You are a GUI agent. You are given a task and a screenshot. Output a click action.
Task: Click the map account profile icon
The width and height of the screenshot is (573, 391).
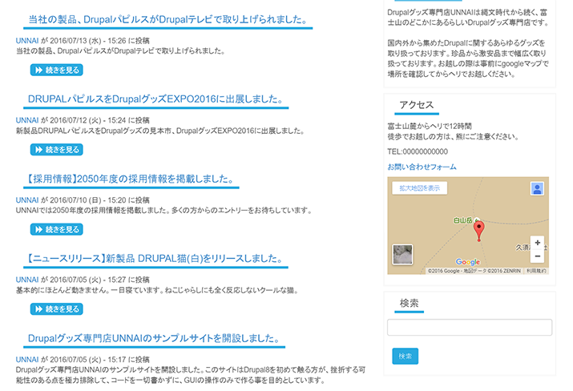click(x=537, y=188)
